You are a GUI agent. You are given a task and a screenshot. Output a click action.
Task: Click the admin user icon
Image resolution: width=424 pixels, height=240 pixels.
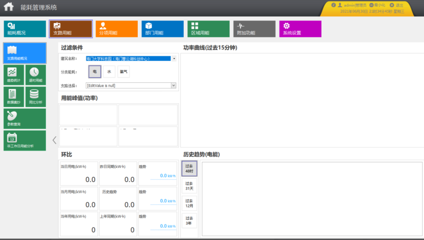[340, 5]
